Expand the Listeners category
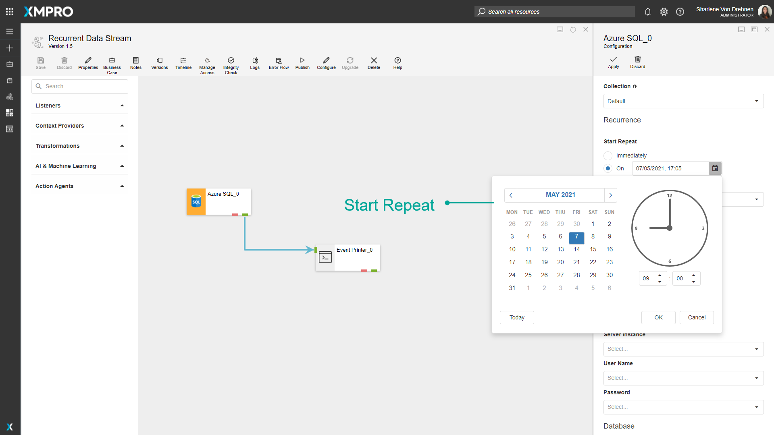This screenshot has height=435, width=774. point(80,106)
